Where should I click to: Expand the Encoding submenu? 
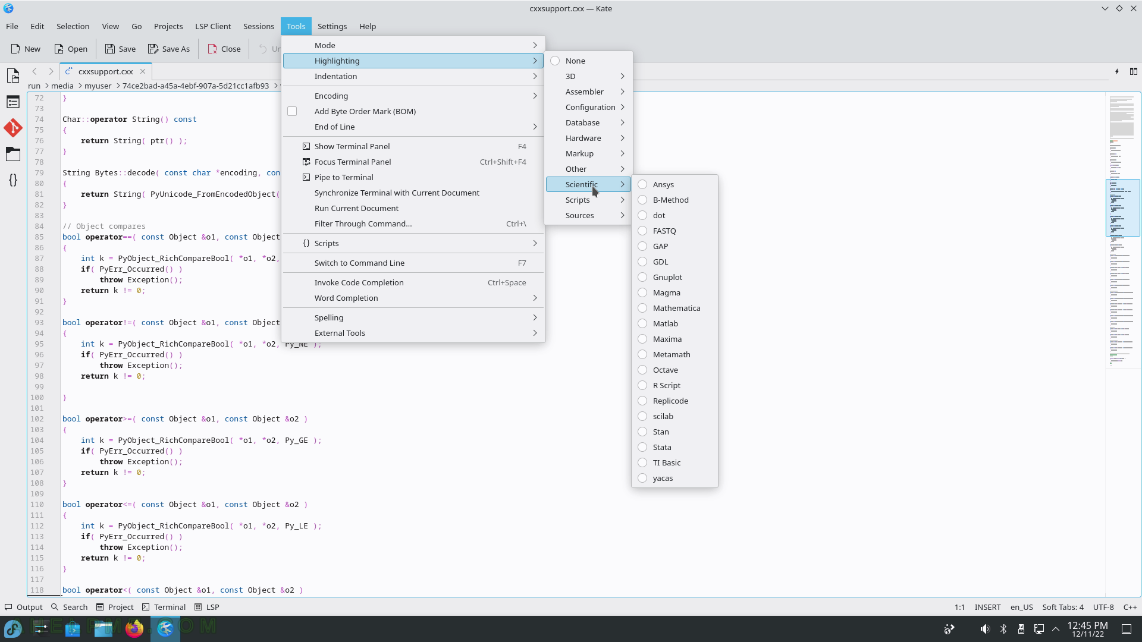(413, 96)
